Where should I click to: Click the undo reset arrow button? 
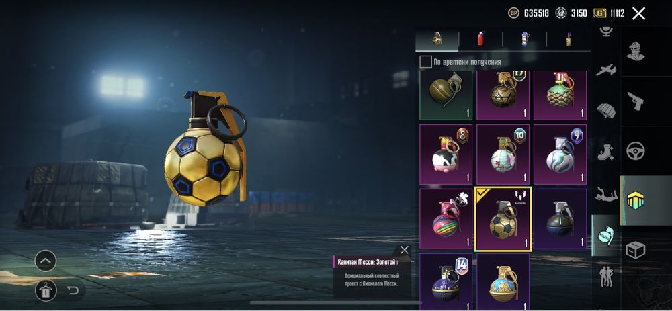click(73, 291)
